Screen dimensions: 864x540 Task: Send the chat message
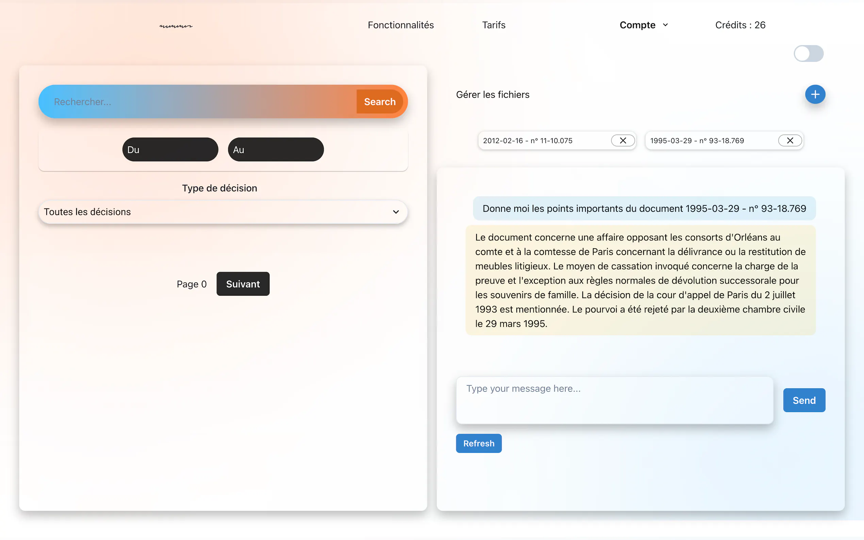pyautogui.click(x=804, y=400)
